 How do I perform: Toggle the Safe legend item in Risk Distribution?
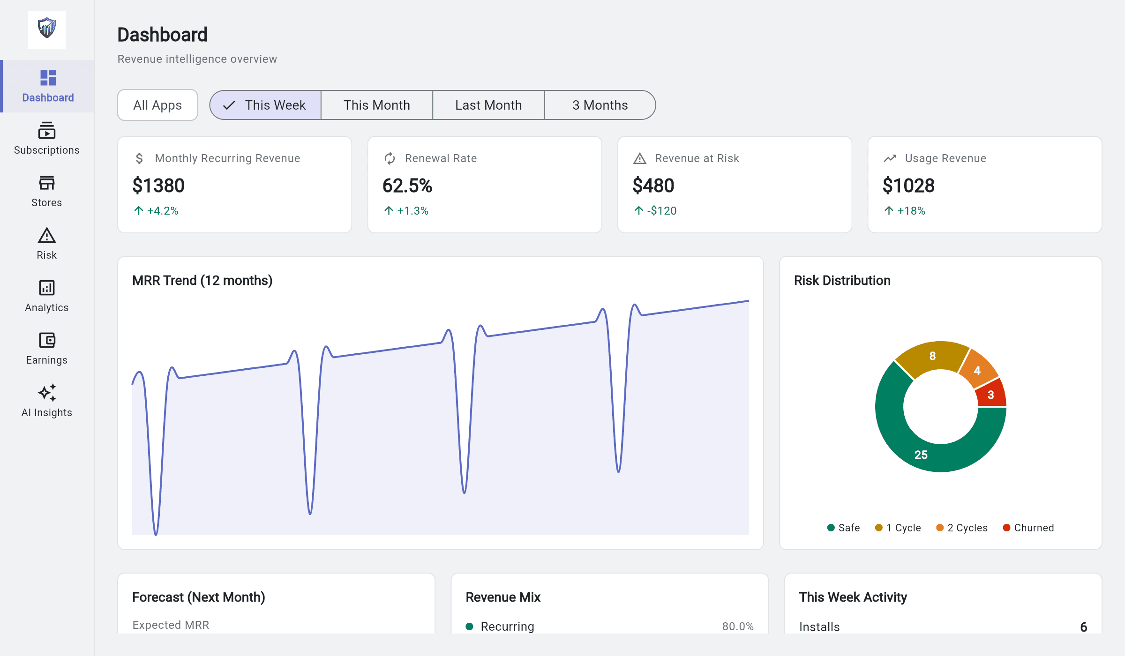tap(843, 528)
